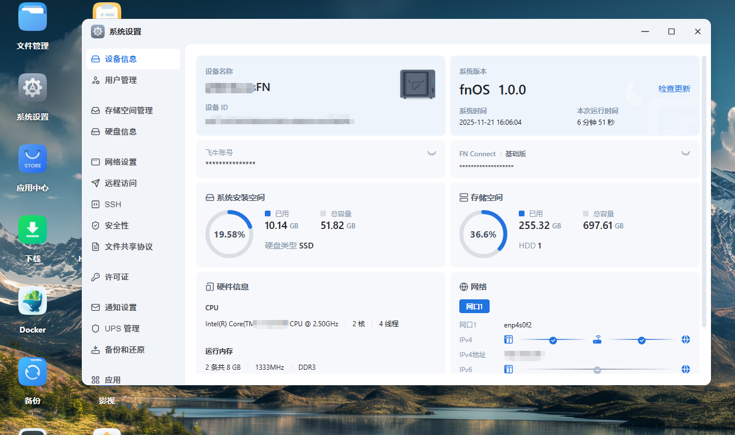Open 用户管理 sidebar entry

pos(120,80)
